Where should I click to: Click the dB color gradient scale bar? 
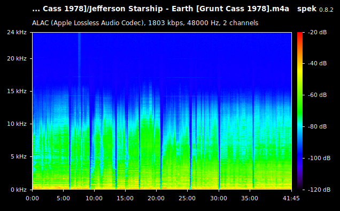point(300,111)
